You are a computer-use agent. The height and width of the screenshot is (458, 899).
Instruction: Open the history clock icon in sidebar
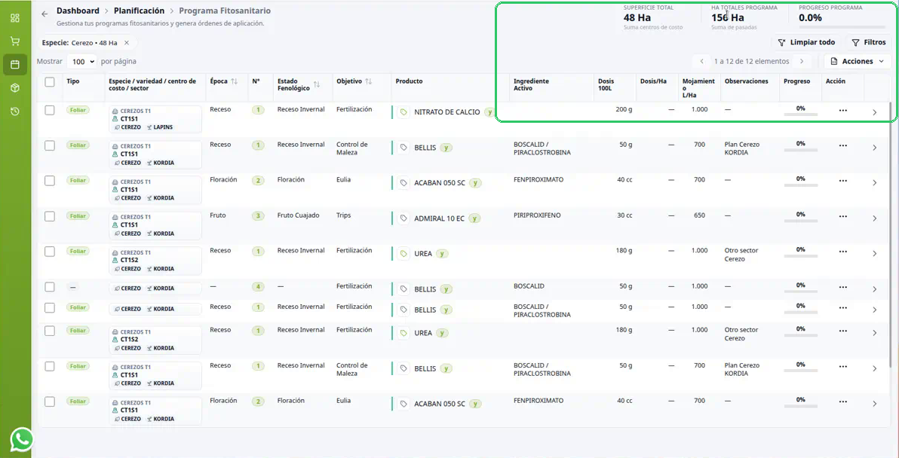15,111
